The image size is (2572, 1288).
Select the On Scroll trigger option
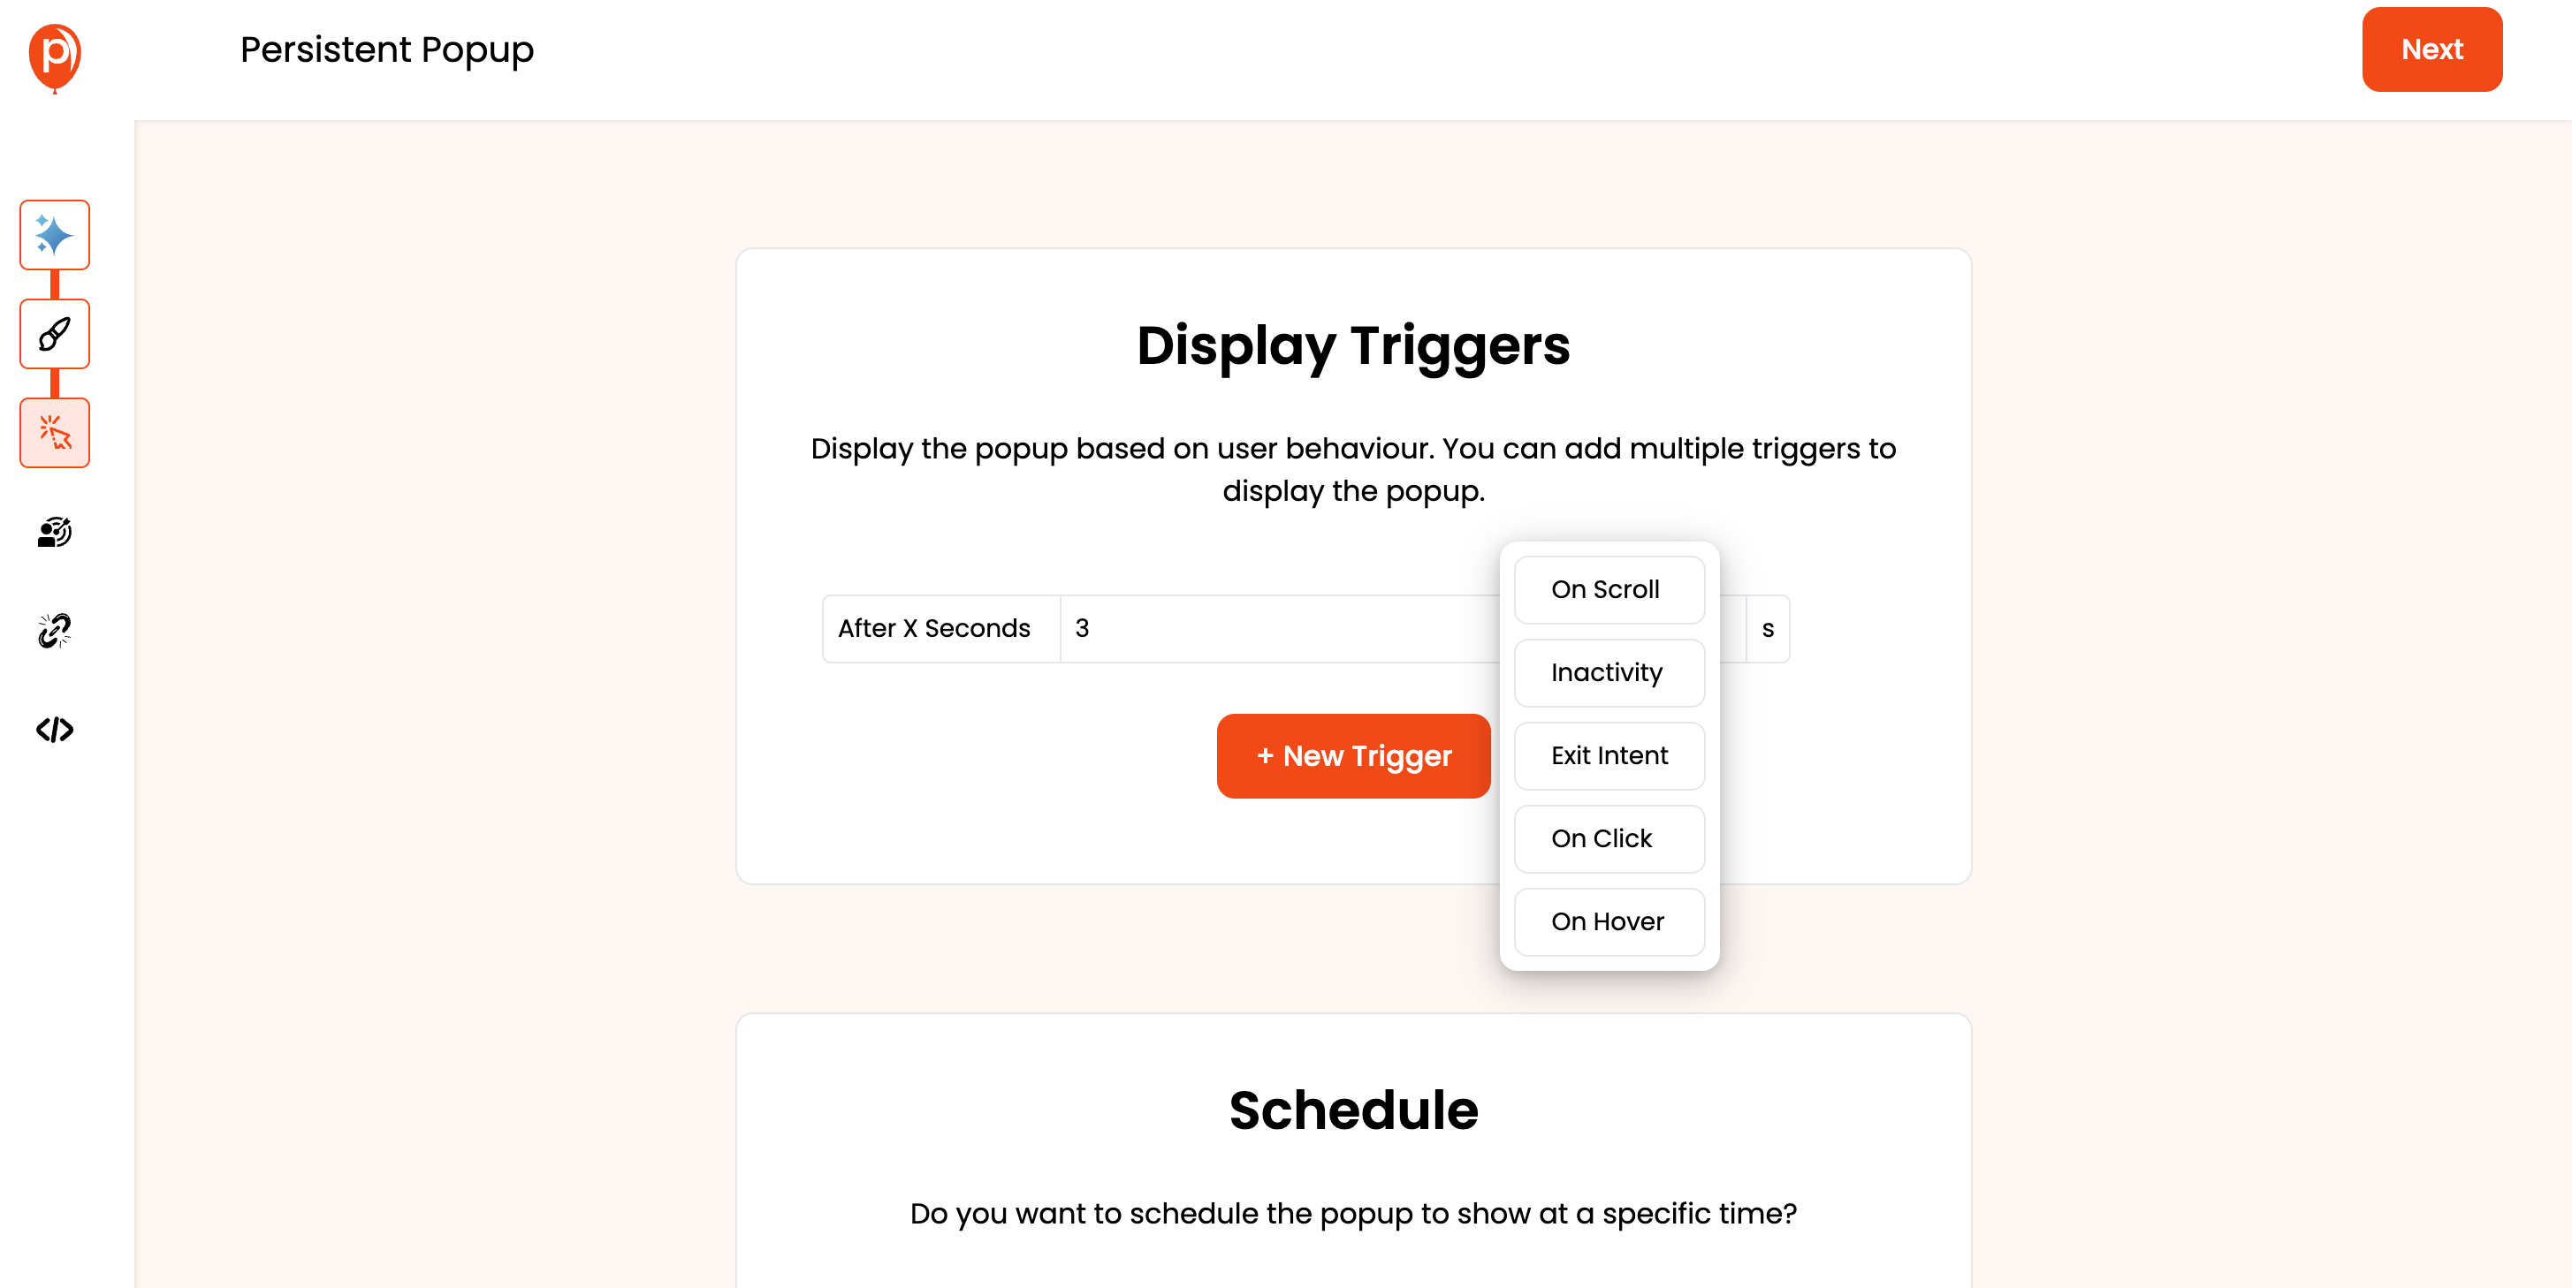[1606, 588]
